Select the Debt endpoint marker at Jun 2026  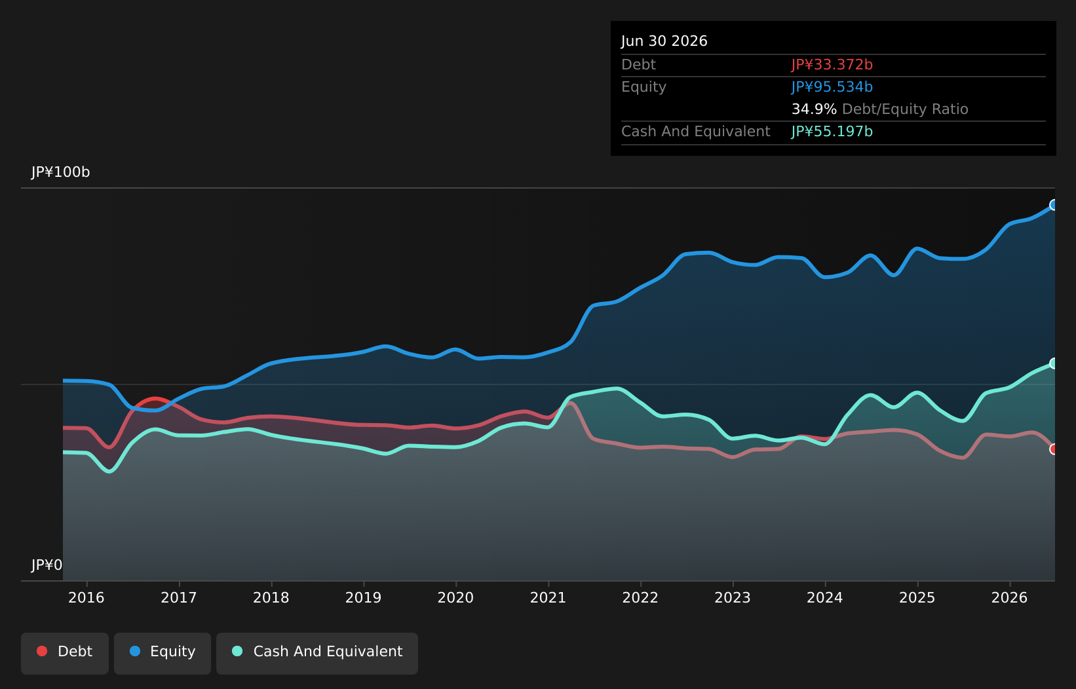1054,449
